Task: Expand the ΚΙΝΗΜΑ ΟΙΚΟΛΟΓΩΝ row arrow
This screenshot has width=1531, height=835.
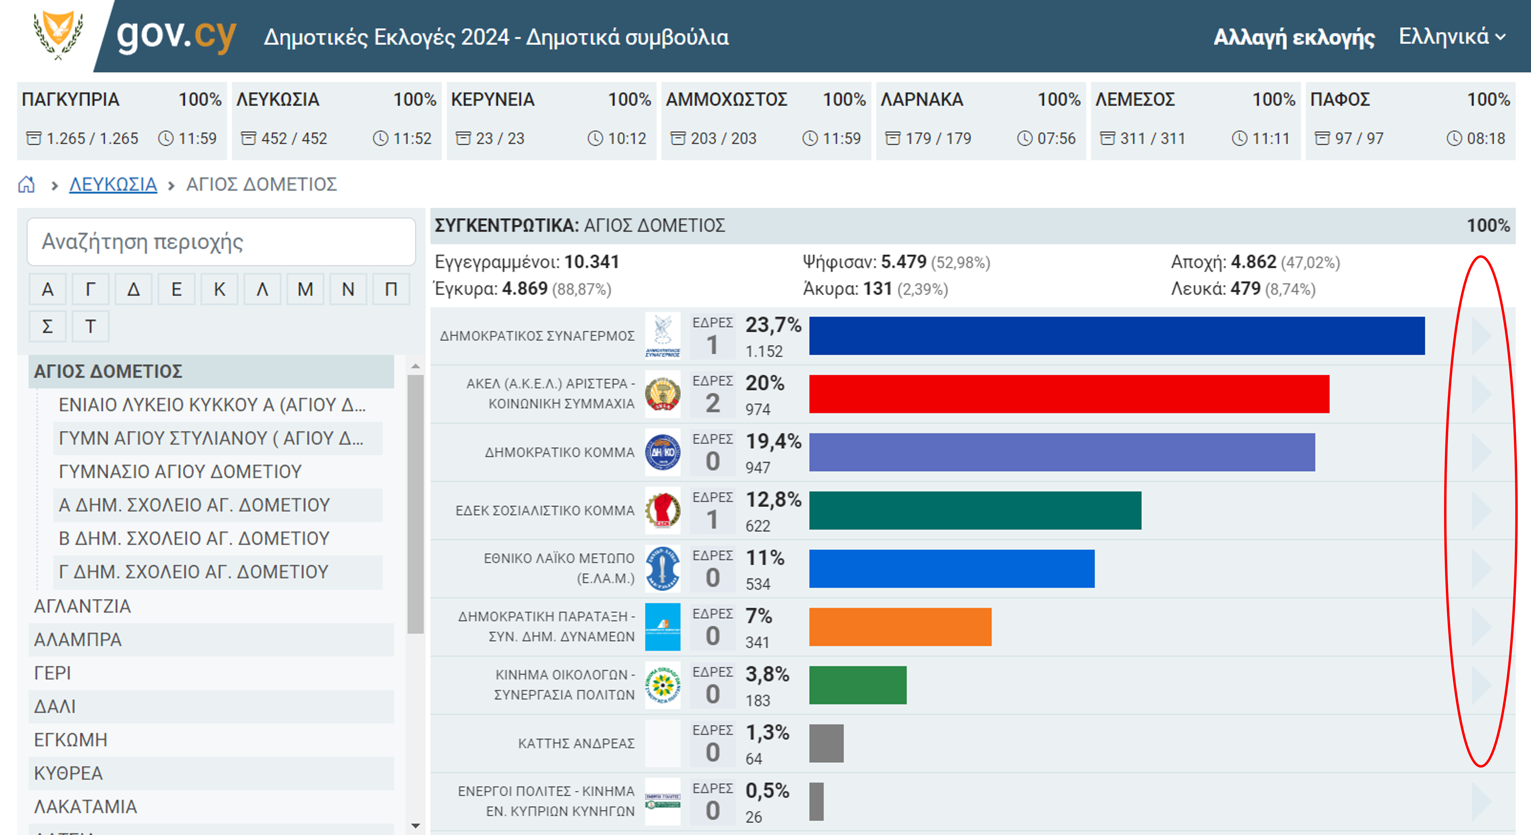Action: [1481, 685]
